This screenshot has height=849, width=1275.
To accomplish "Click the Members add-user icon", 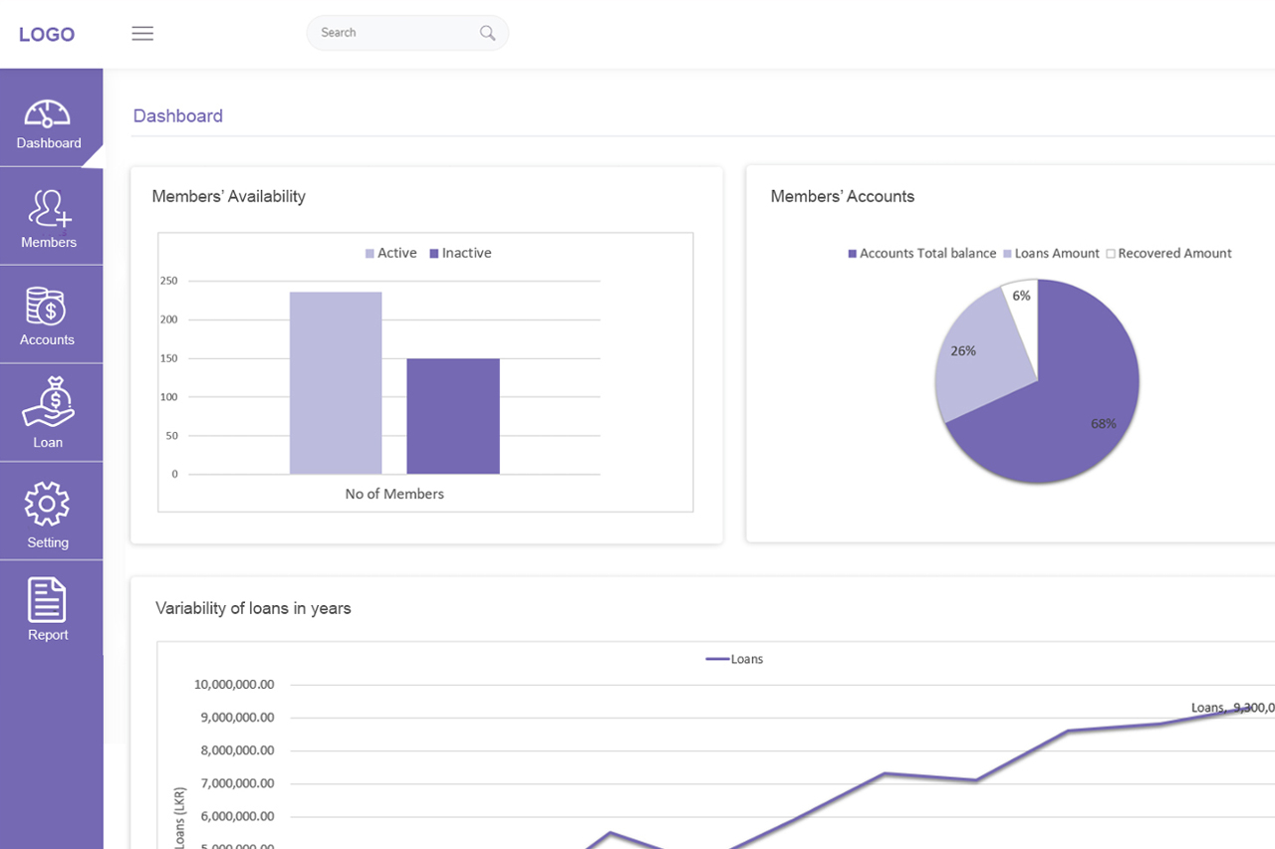I will 49,209.
